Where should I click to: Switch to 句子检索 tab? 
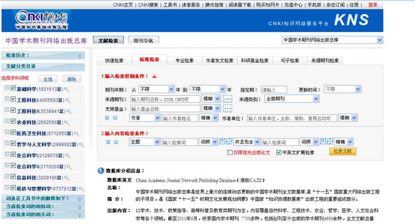290,60
